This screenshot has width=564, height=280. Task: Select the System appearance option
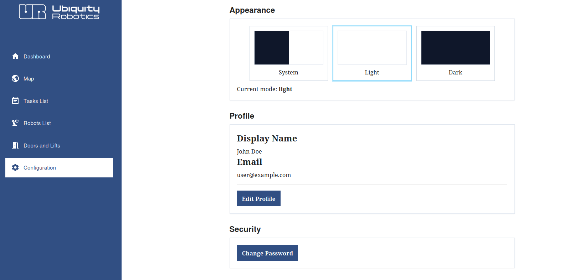click(x=289, y=53)
